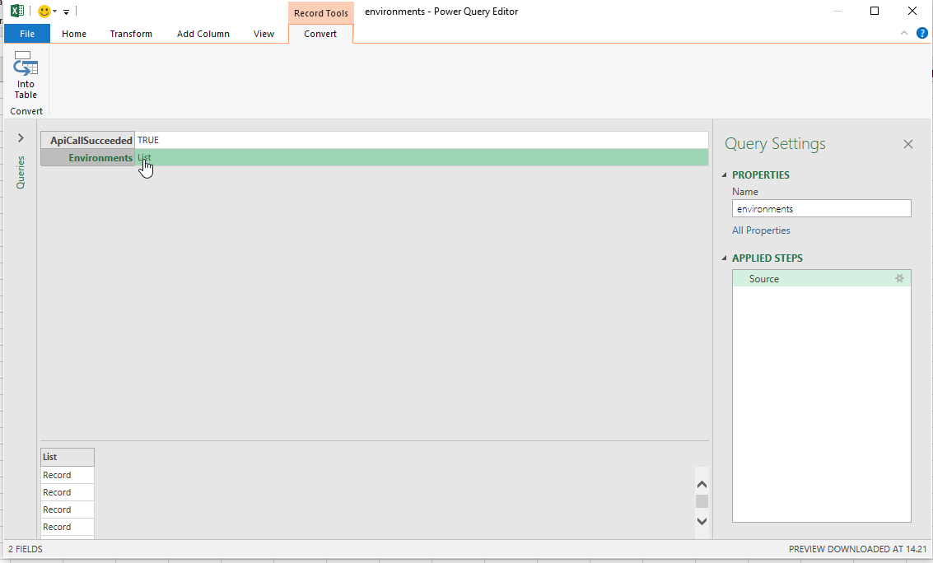Close the Query Settings pane
Screen dimensions: 933x563
(x=908, y=144)
